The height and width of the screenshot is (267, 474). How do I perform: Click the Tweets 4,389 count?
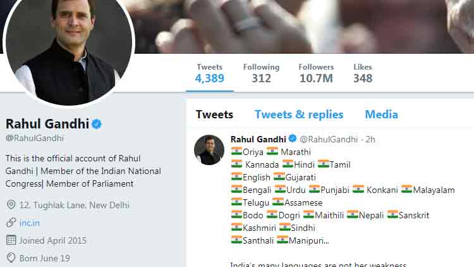[x=209, y=73]
